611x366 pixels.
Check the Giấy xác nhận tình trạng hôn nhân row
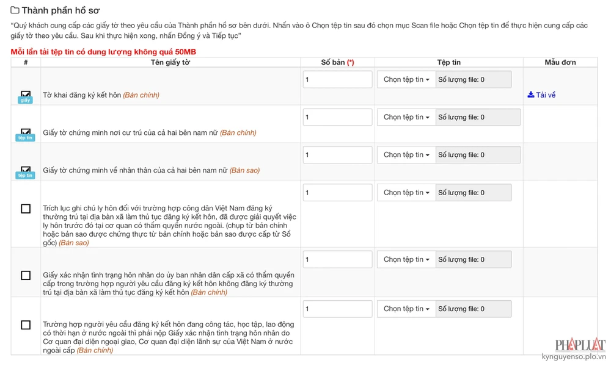(x=26, y=276)
